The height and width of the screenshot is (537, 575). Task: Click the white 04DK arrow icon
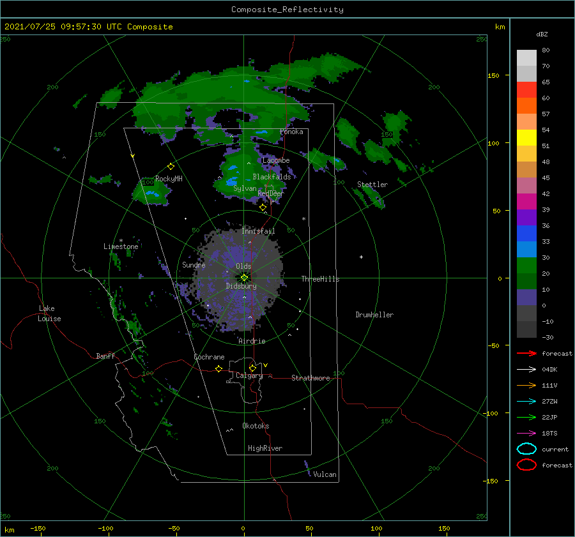(x=526, y=369)
